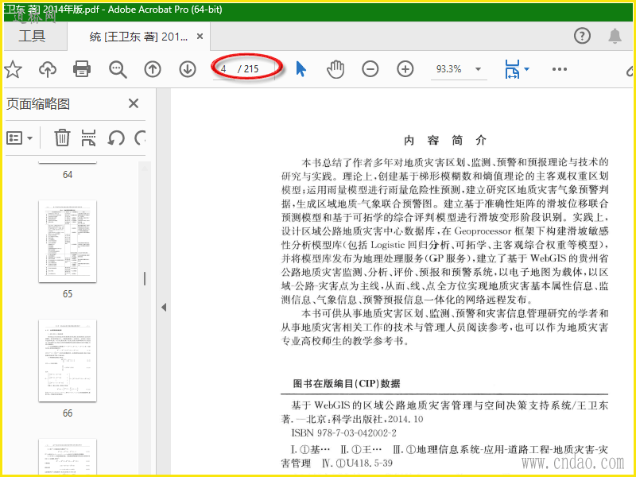Choose the arrow selection tool
636x477 pixels.
[x=301, y=69]
